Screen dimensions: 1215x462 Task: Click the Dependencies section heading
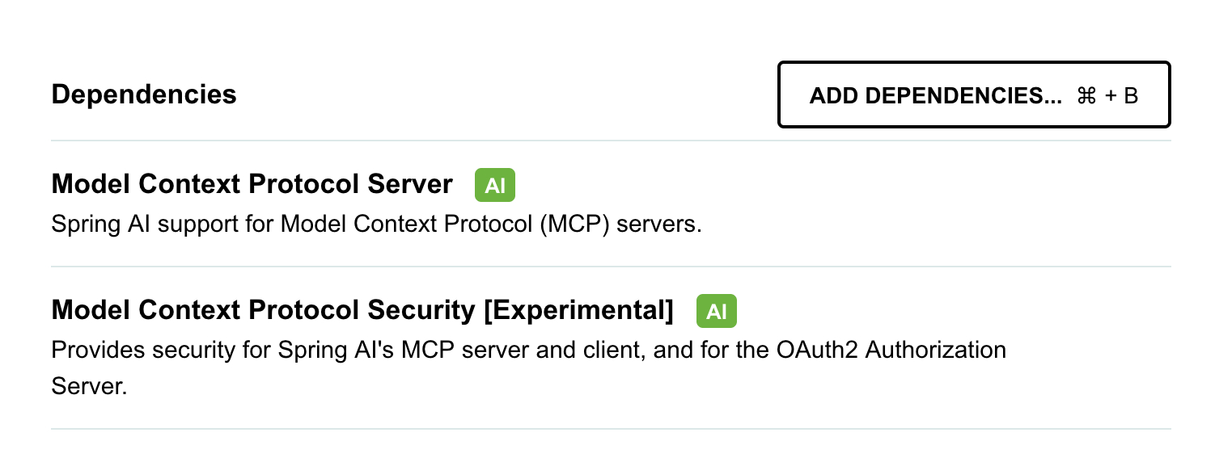coord(144,94)
